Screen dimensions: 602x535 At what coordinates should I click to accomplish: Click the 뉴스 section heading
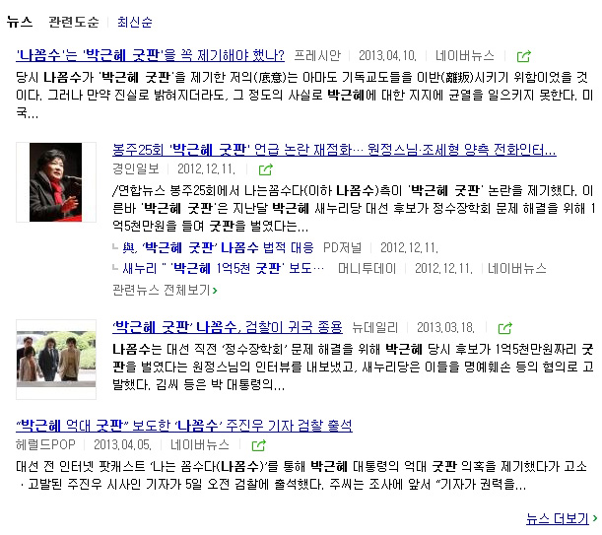[20, 22]
